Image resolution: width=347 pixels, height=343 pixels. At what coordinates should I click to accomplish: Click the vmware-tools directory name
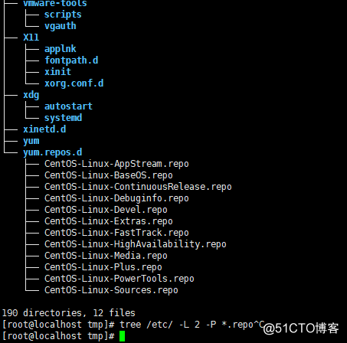55,4
